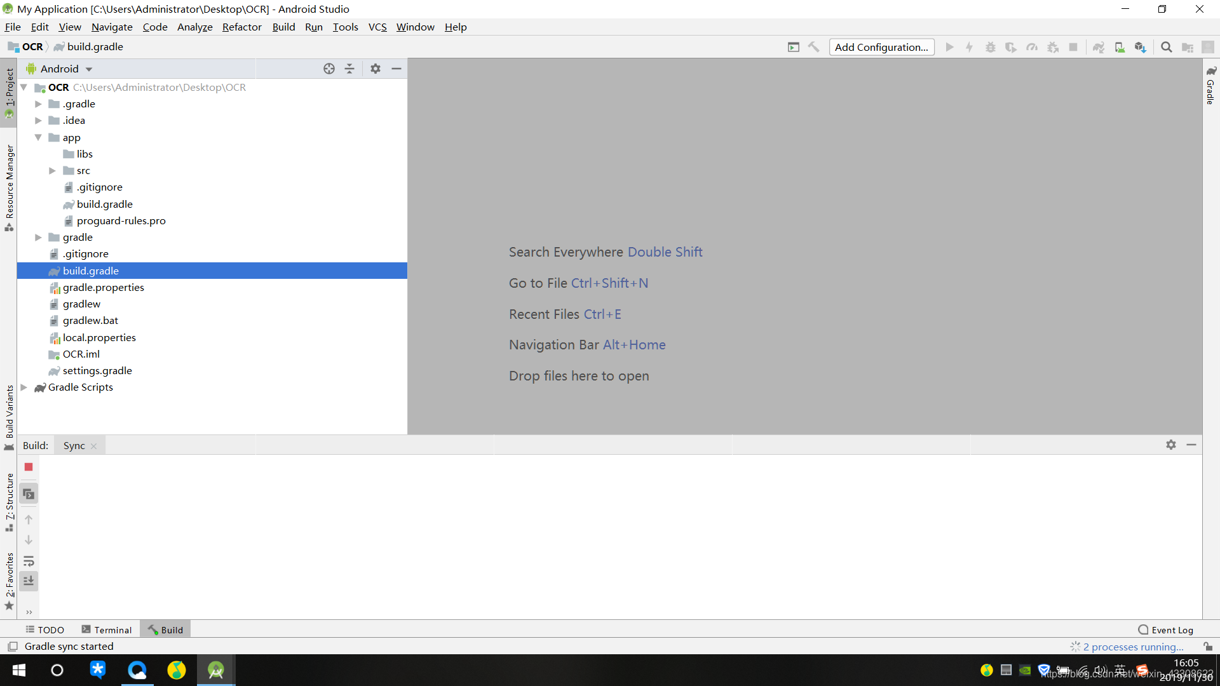Screen dimensions: 1220x686
Task: Open the Tools menu
Action: coord(345,27)
